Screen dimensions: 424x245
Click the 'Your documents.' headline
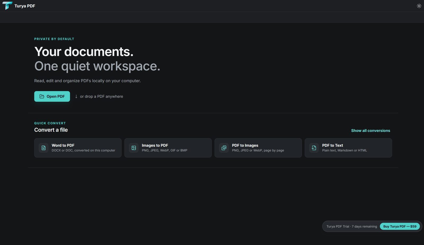click(x=84, y=52)
